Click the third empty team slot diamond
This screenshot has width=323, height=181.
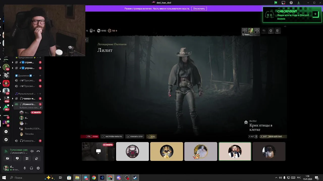point(257,31)
